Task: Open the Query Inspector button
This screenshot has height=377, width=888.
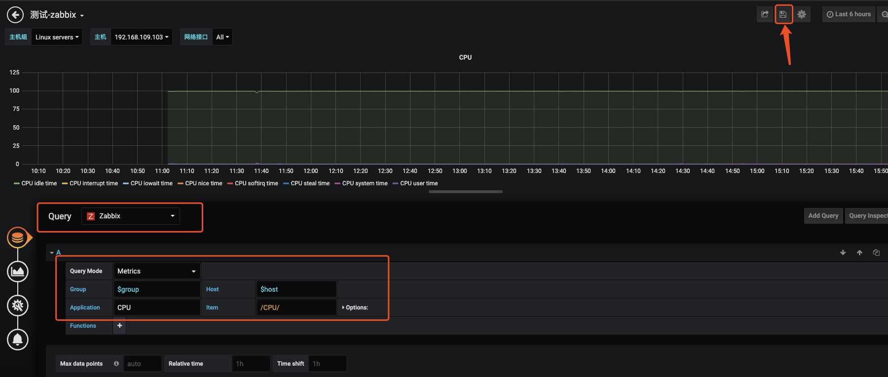Action: [x=867, y=216]
